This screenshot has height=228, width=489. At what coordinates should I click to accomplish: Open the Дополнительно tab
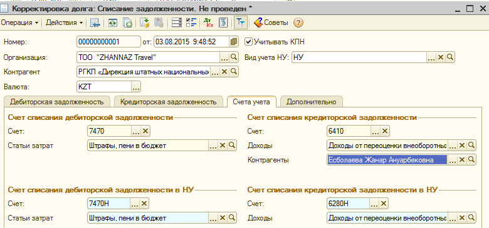point(311,102)
